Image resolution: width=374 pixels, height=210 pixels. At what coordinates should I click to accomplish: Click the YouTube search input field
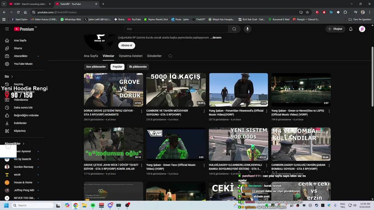pyautogui.click(x=176, y=29)
